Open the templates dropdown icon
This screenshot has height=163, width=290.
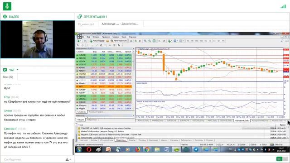[181, 41]
